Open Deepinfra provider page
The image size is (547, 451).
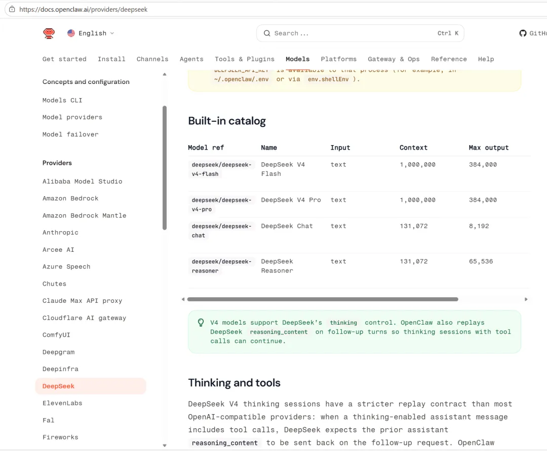(60, 369)
